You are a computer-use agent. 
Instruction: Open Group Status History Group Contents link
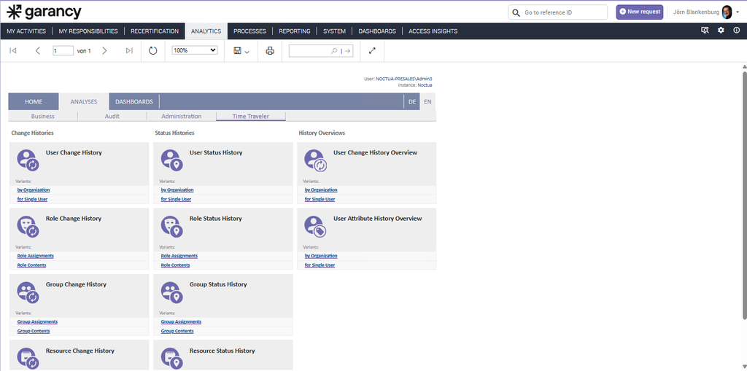point(177,331)
